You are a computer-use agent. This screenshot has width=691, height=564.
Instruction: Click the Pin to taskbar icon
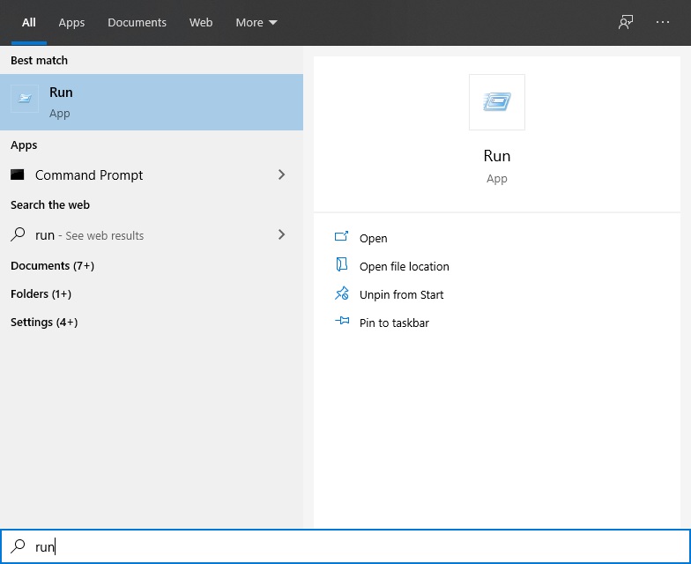pos(342,323)
